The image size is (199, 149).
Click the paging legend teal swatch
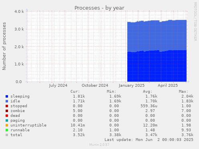[x=7, y=120]
